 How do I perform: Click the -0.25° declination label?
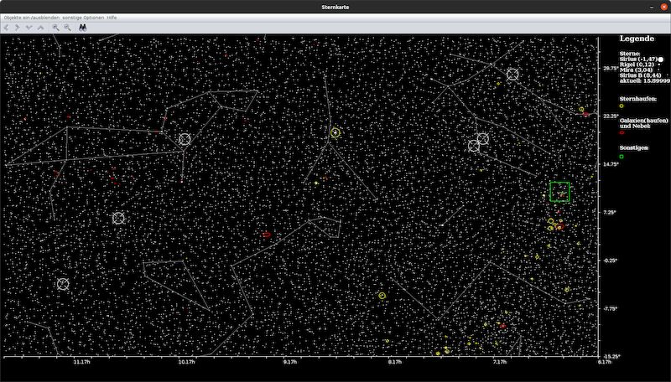click(611, 261)
